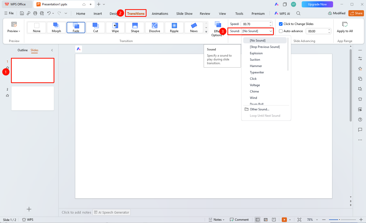366x223 pixels.
Task: Select the News transition
Action: (x=194, y=28)
